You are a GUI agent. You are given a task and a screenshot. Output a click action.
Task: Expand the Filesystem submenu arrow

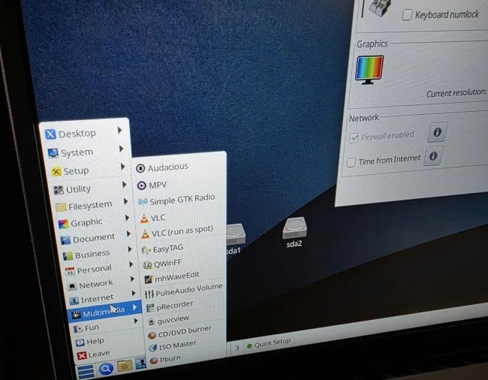125,201
